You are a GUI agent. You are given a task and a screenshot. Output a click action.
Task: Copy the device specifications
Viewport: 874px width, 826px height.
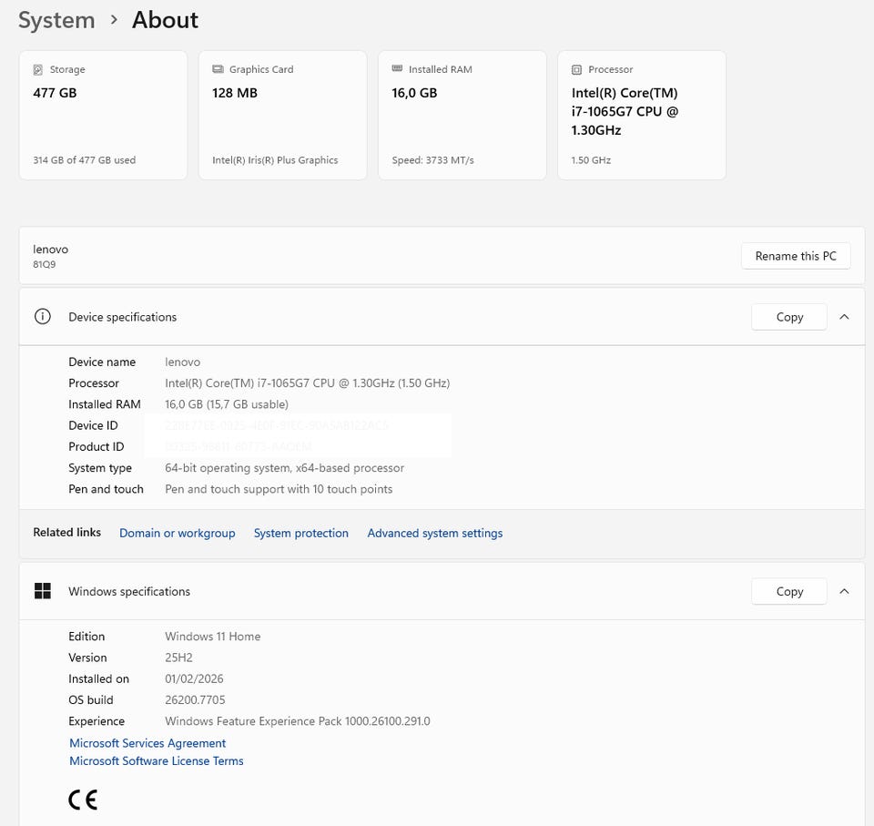(789, 317)
